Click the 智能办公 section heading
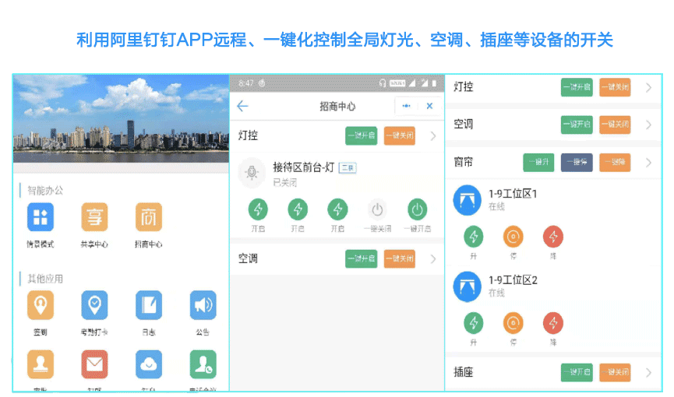Screen dimensions: 674x397 point(45,191)
